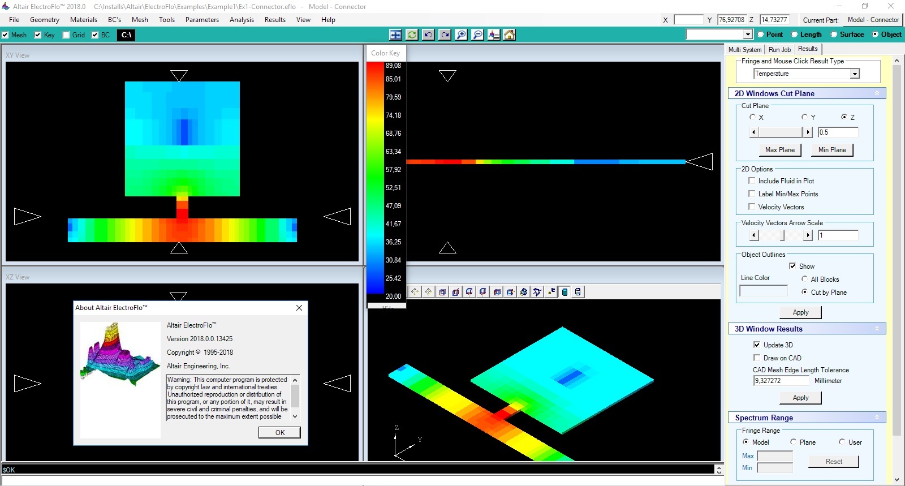Select the X cut plane radio button

(752, 117)
